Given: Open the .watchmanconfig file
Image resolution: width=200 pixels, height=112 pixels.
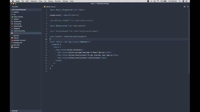Looking at the screenshot, I should (19, 31).
